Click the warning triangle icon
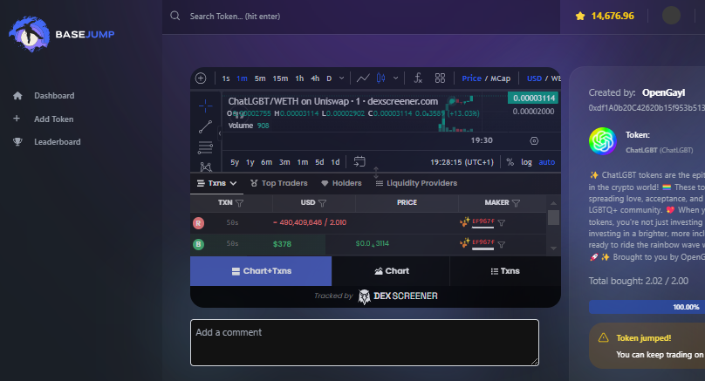 click(x=604, y=338)
